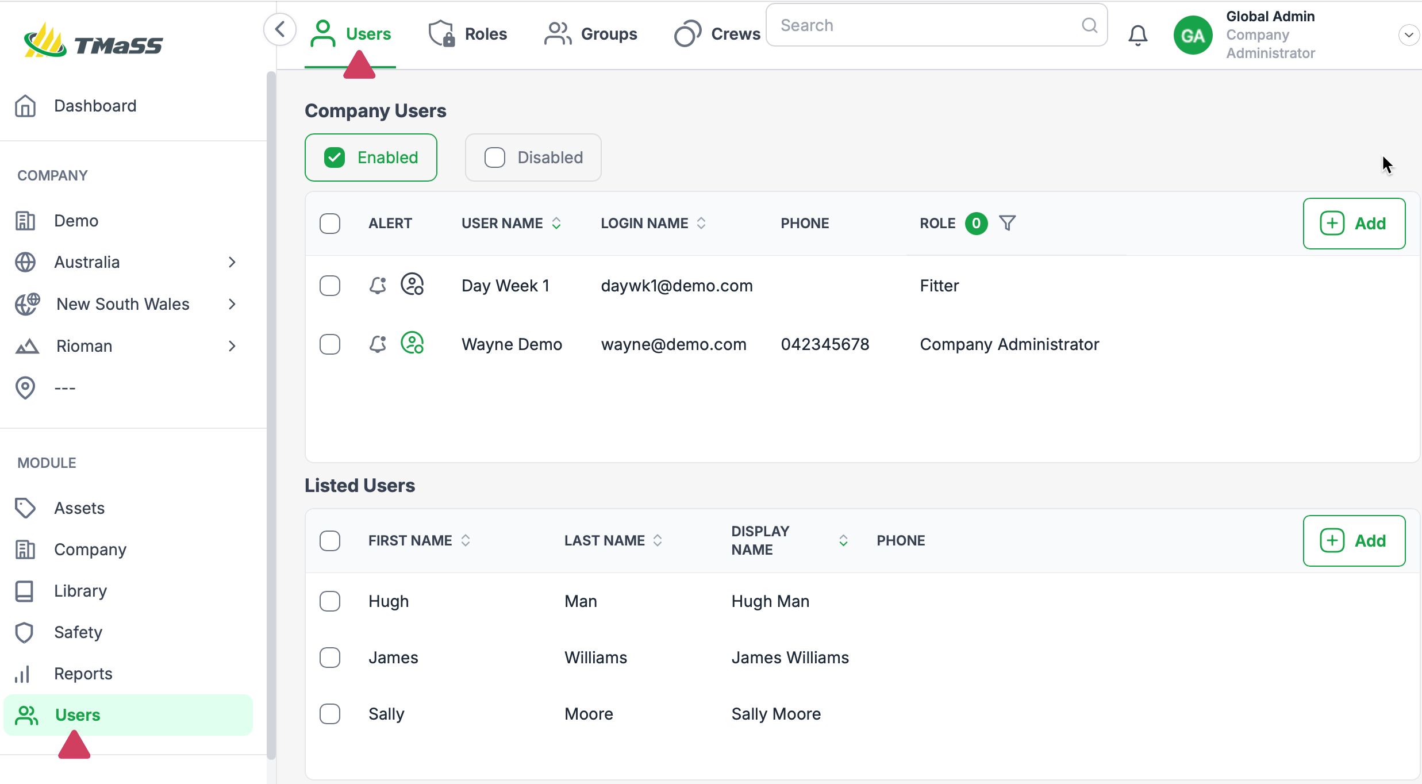Viewport: 1422px width, 784px height.
Task: Click Add button in Listed Users
Action: point(1354,541)
